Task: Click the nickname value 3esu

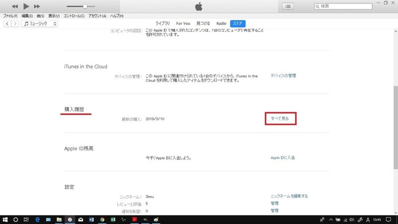Action: 150,197
